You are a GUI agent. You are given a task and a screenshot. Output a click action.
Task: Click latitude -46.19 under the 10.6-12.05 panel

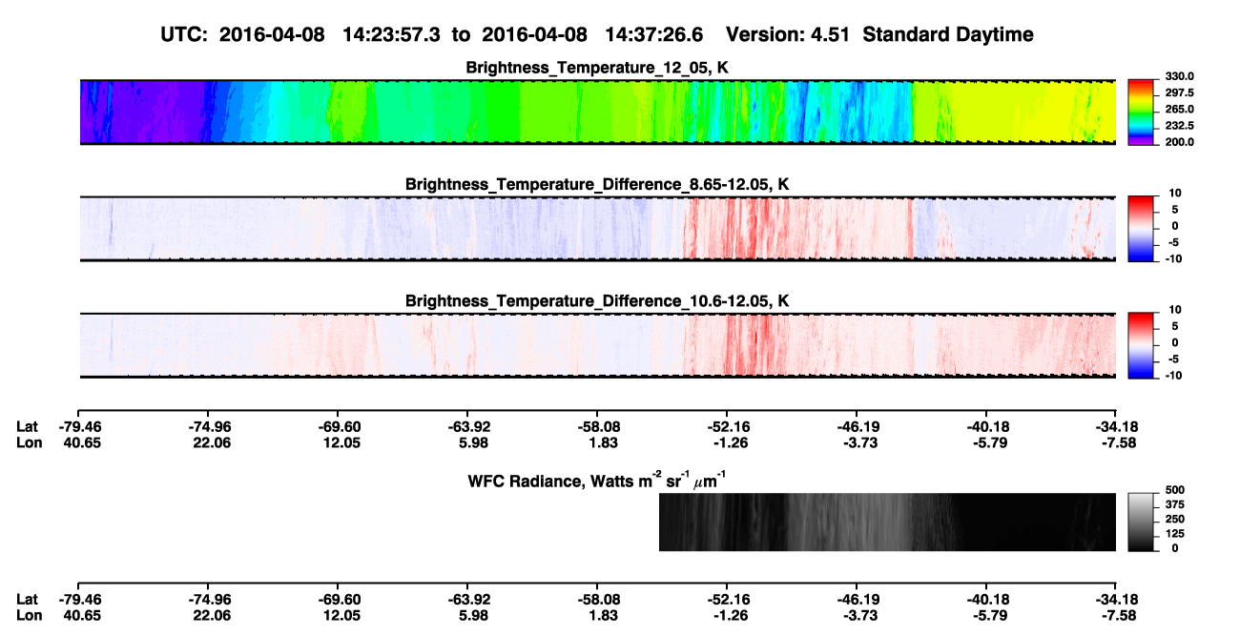tap(857, 426)
